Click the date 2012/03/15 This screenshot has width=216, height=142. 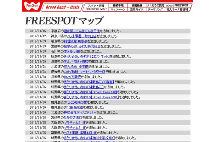pyautogui.click(x=38, y=31)
